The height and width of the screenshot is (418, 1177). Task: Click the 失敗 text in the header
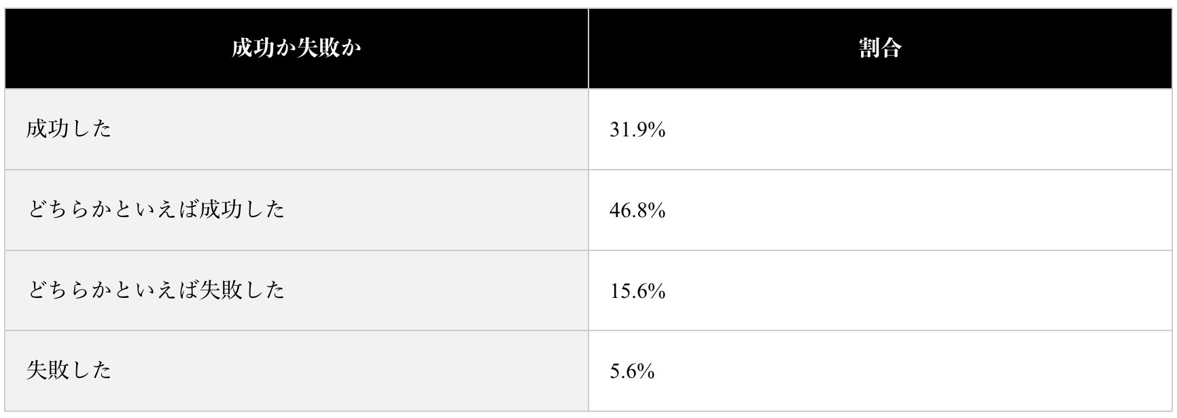pyautogui.click(x=317, y=48)
